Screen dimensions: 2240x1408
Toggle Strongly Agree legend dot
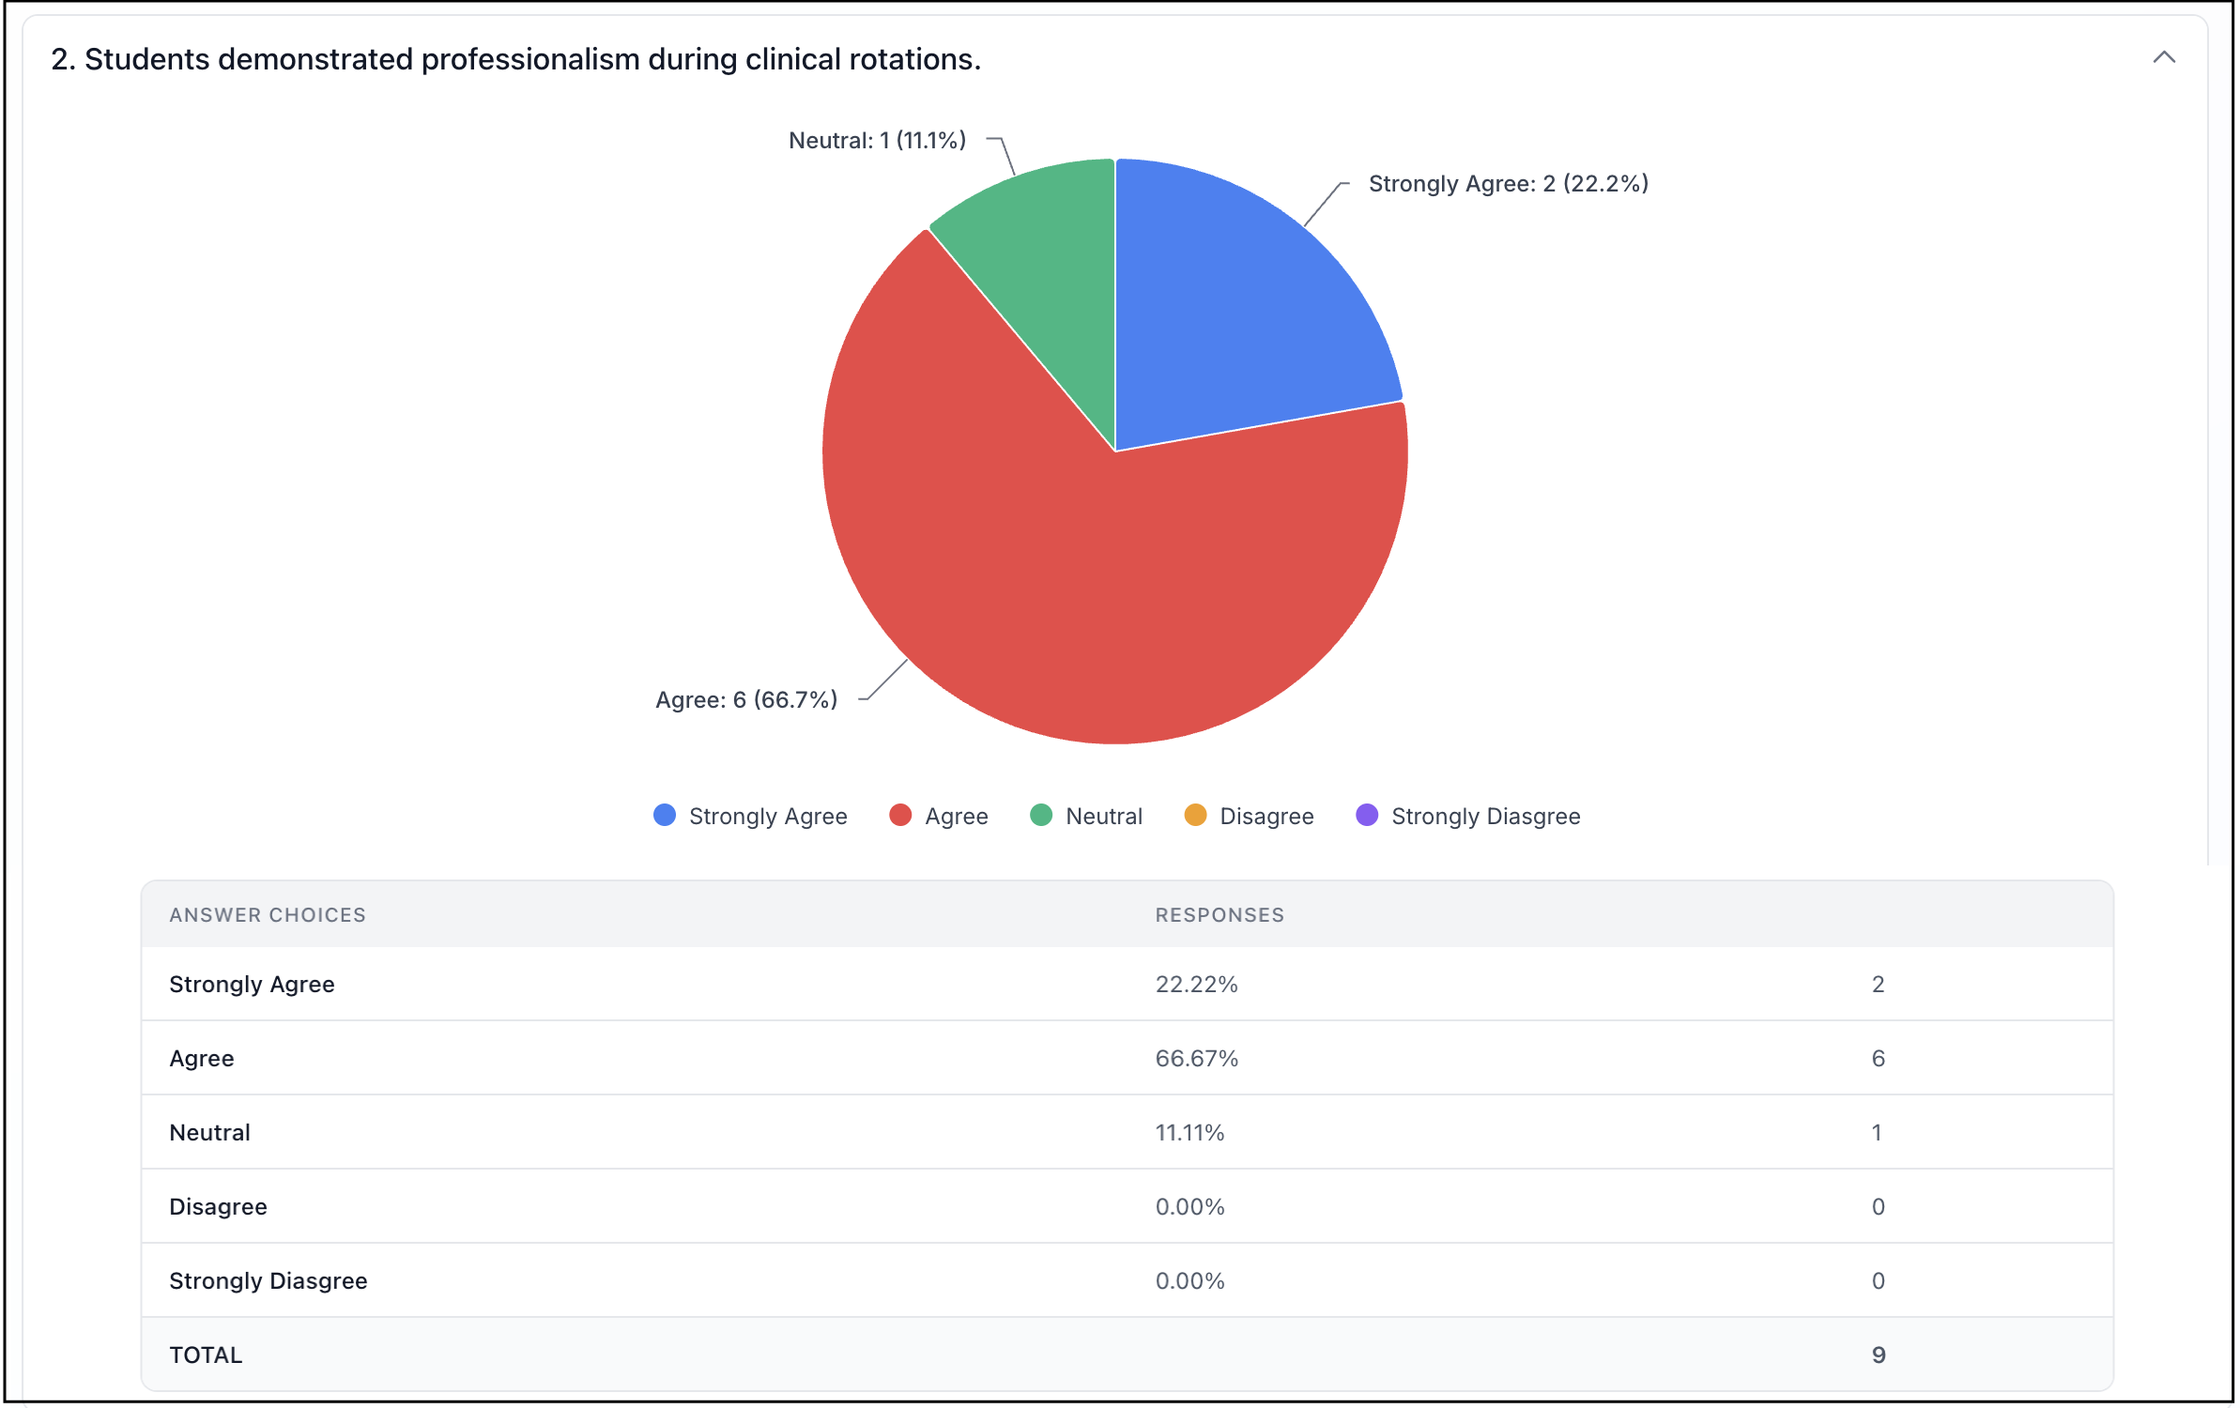[x=665, y=815]
